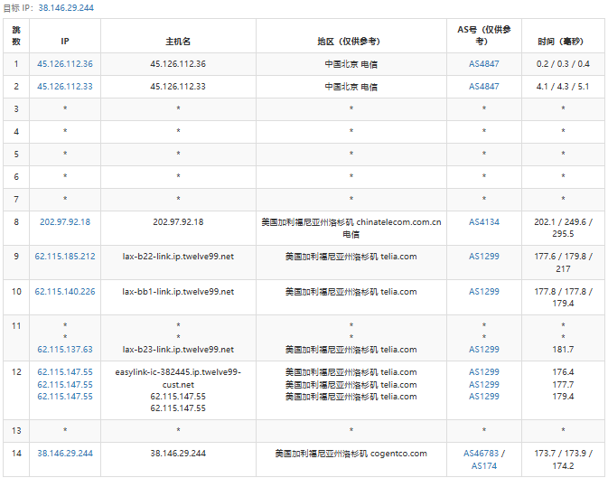The width and height of the screenshot is (608, 478).
Task: Click the AS4847 link in hop 1
Action: [483, 64]
